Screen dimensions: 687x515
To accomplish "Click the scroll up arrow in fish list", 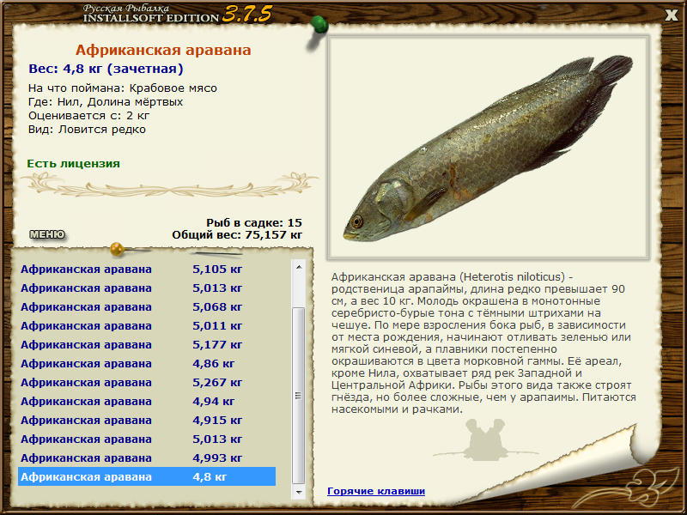I will 299,267.
